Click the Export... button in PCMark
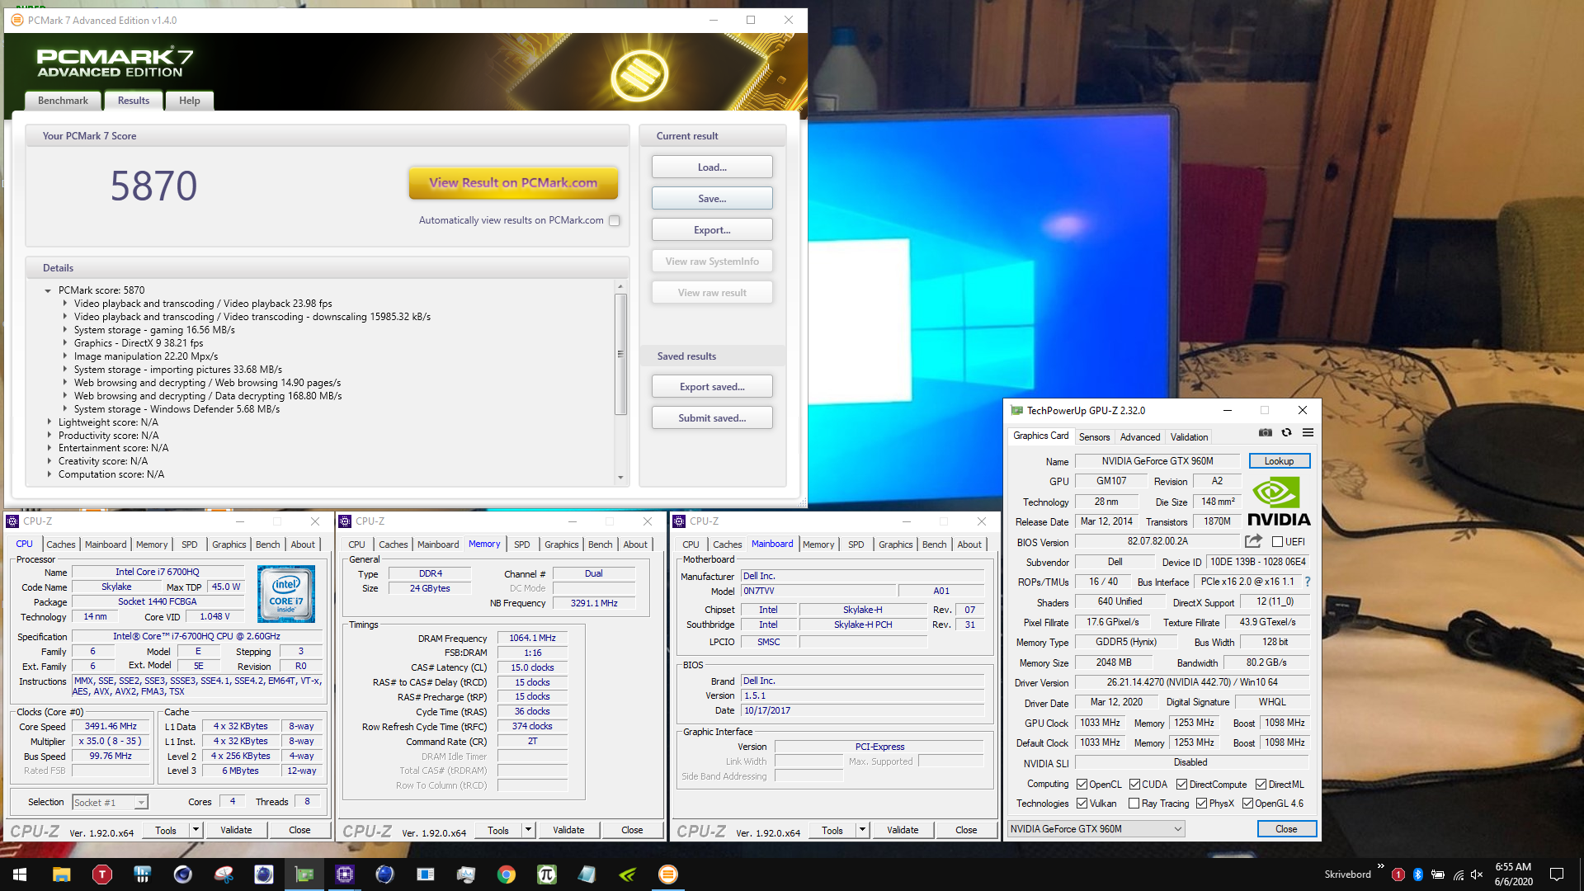Screen dimensions: 1584x891 712,230
